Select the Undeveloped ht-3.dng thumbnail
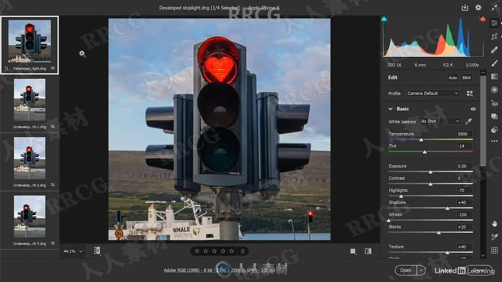502x282 pixels. tap(29, 217)
